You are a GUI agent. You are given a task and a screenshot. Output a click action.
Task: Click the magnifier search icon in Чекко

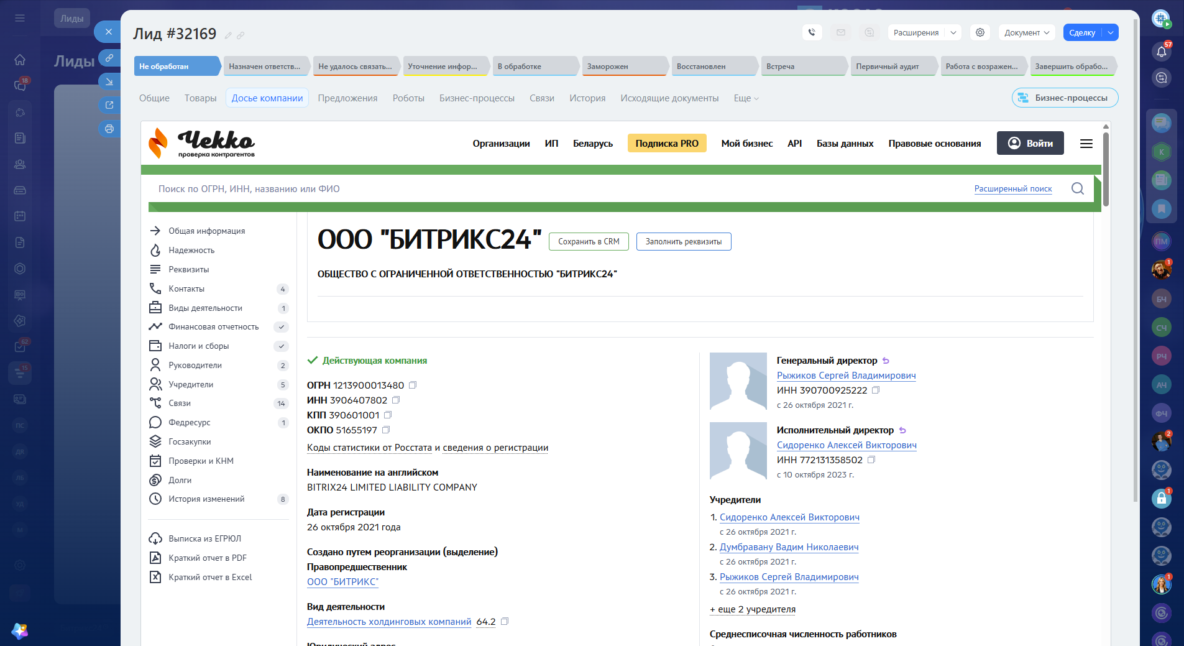[x=1078, y=188]
